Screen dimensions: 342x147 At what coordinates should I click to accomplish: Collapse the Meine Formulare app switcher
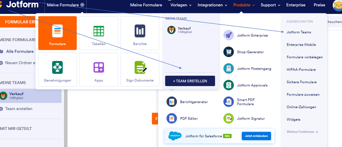[x=82, y=5]
